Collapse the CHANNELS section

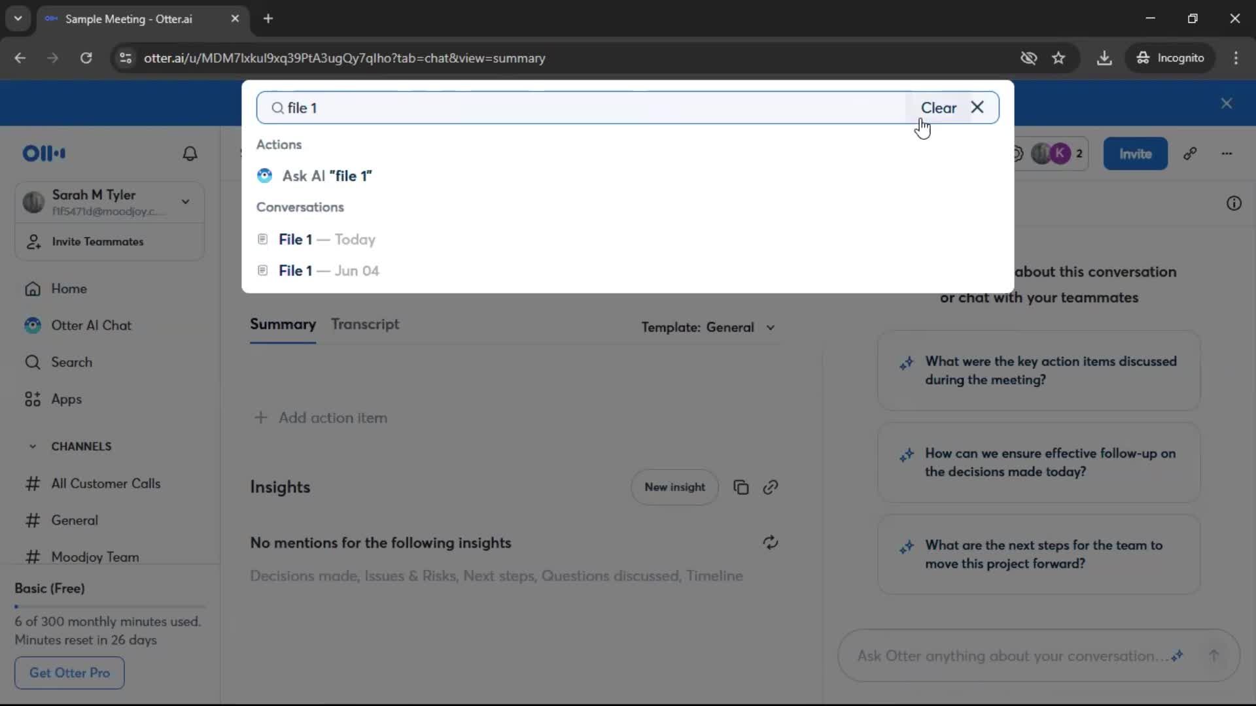(33, 446)
